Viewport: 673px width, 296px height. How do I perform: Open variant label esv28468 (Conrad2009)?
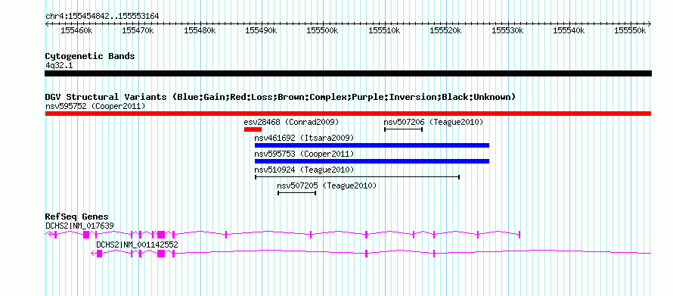(x=291, y=122)
